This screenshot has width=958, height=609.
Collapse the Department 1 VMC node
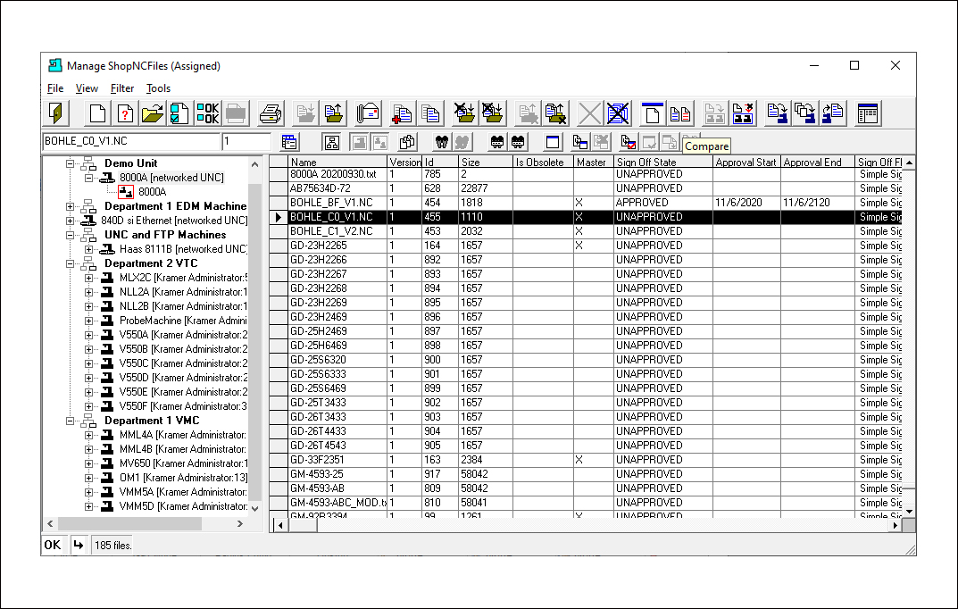pyautogui.click(x=71, y=421)
